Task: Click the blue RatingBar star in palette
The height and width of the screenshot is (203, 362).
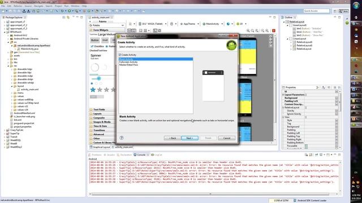Action: [x=93, y=90]
